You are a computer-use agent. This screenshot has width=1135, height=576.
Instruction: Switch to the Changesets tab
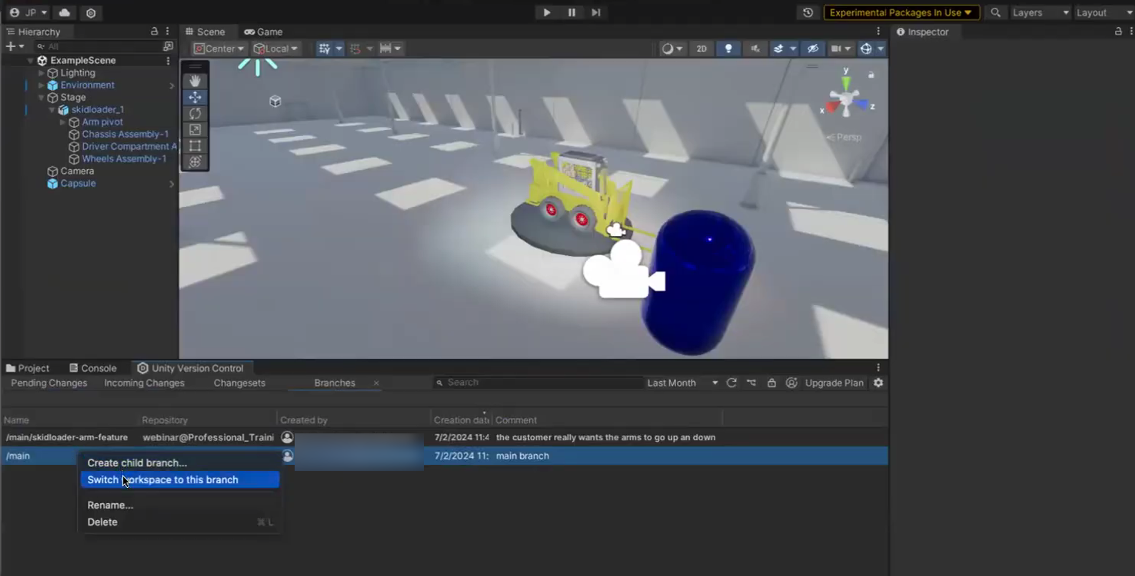(x=239, y=383)
